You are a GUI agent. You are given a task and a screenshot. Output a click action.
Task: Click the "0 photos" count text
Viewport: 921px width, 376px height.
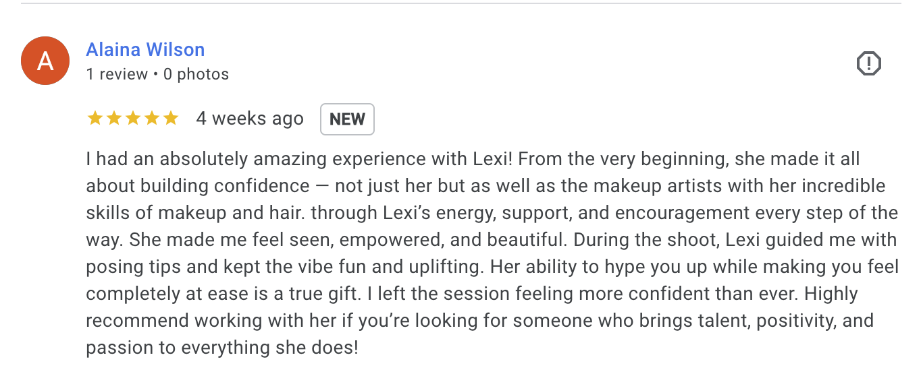pos(196,74)
